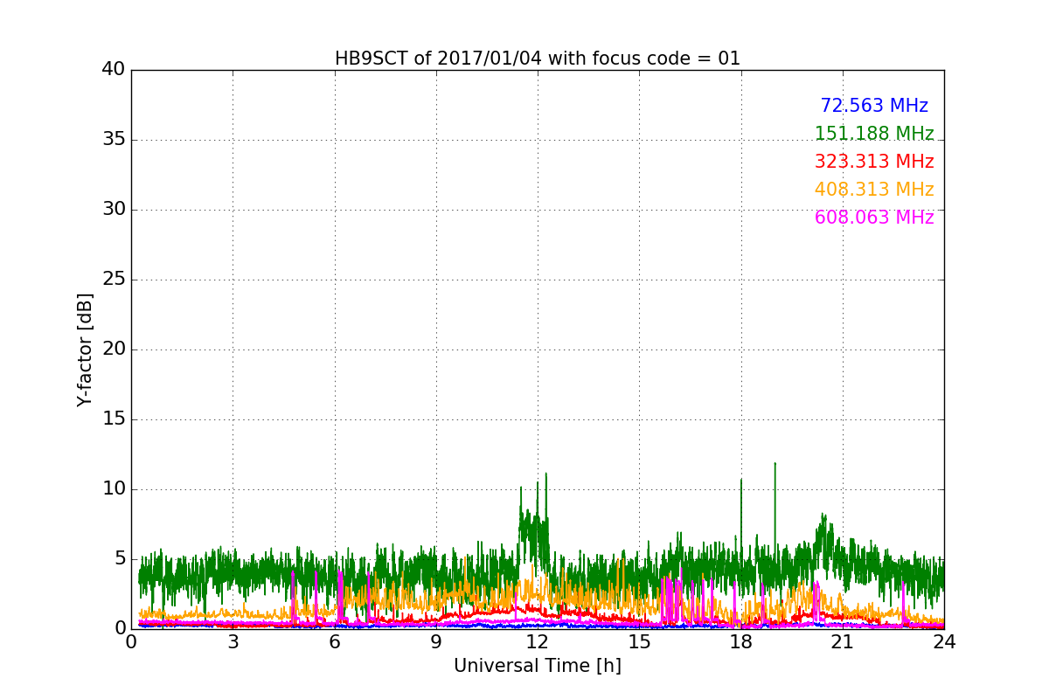Click y-axis tick value 35
Screen dimensions: 1049x699
click(114, 140)
